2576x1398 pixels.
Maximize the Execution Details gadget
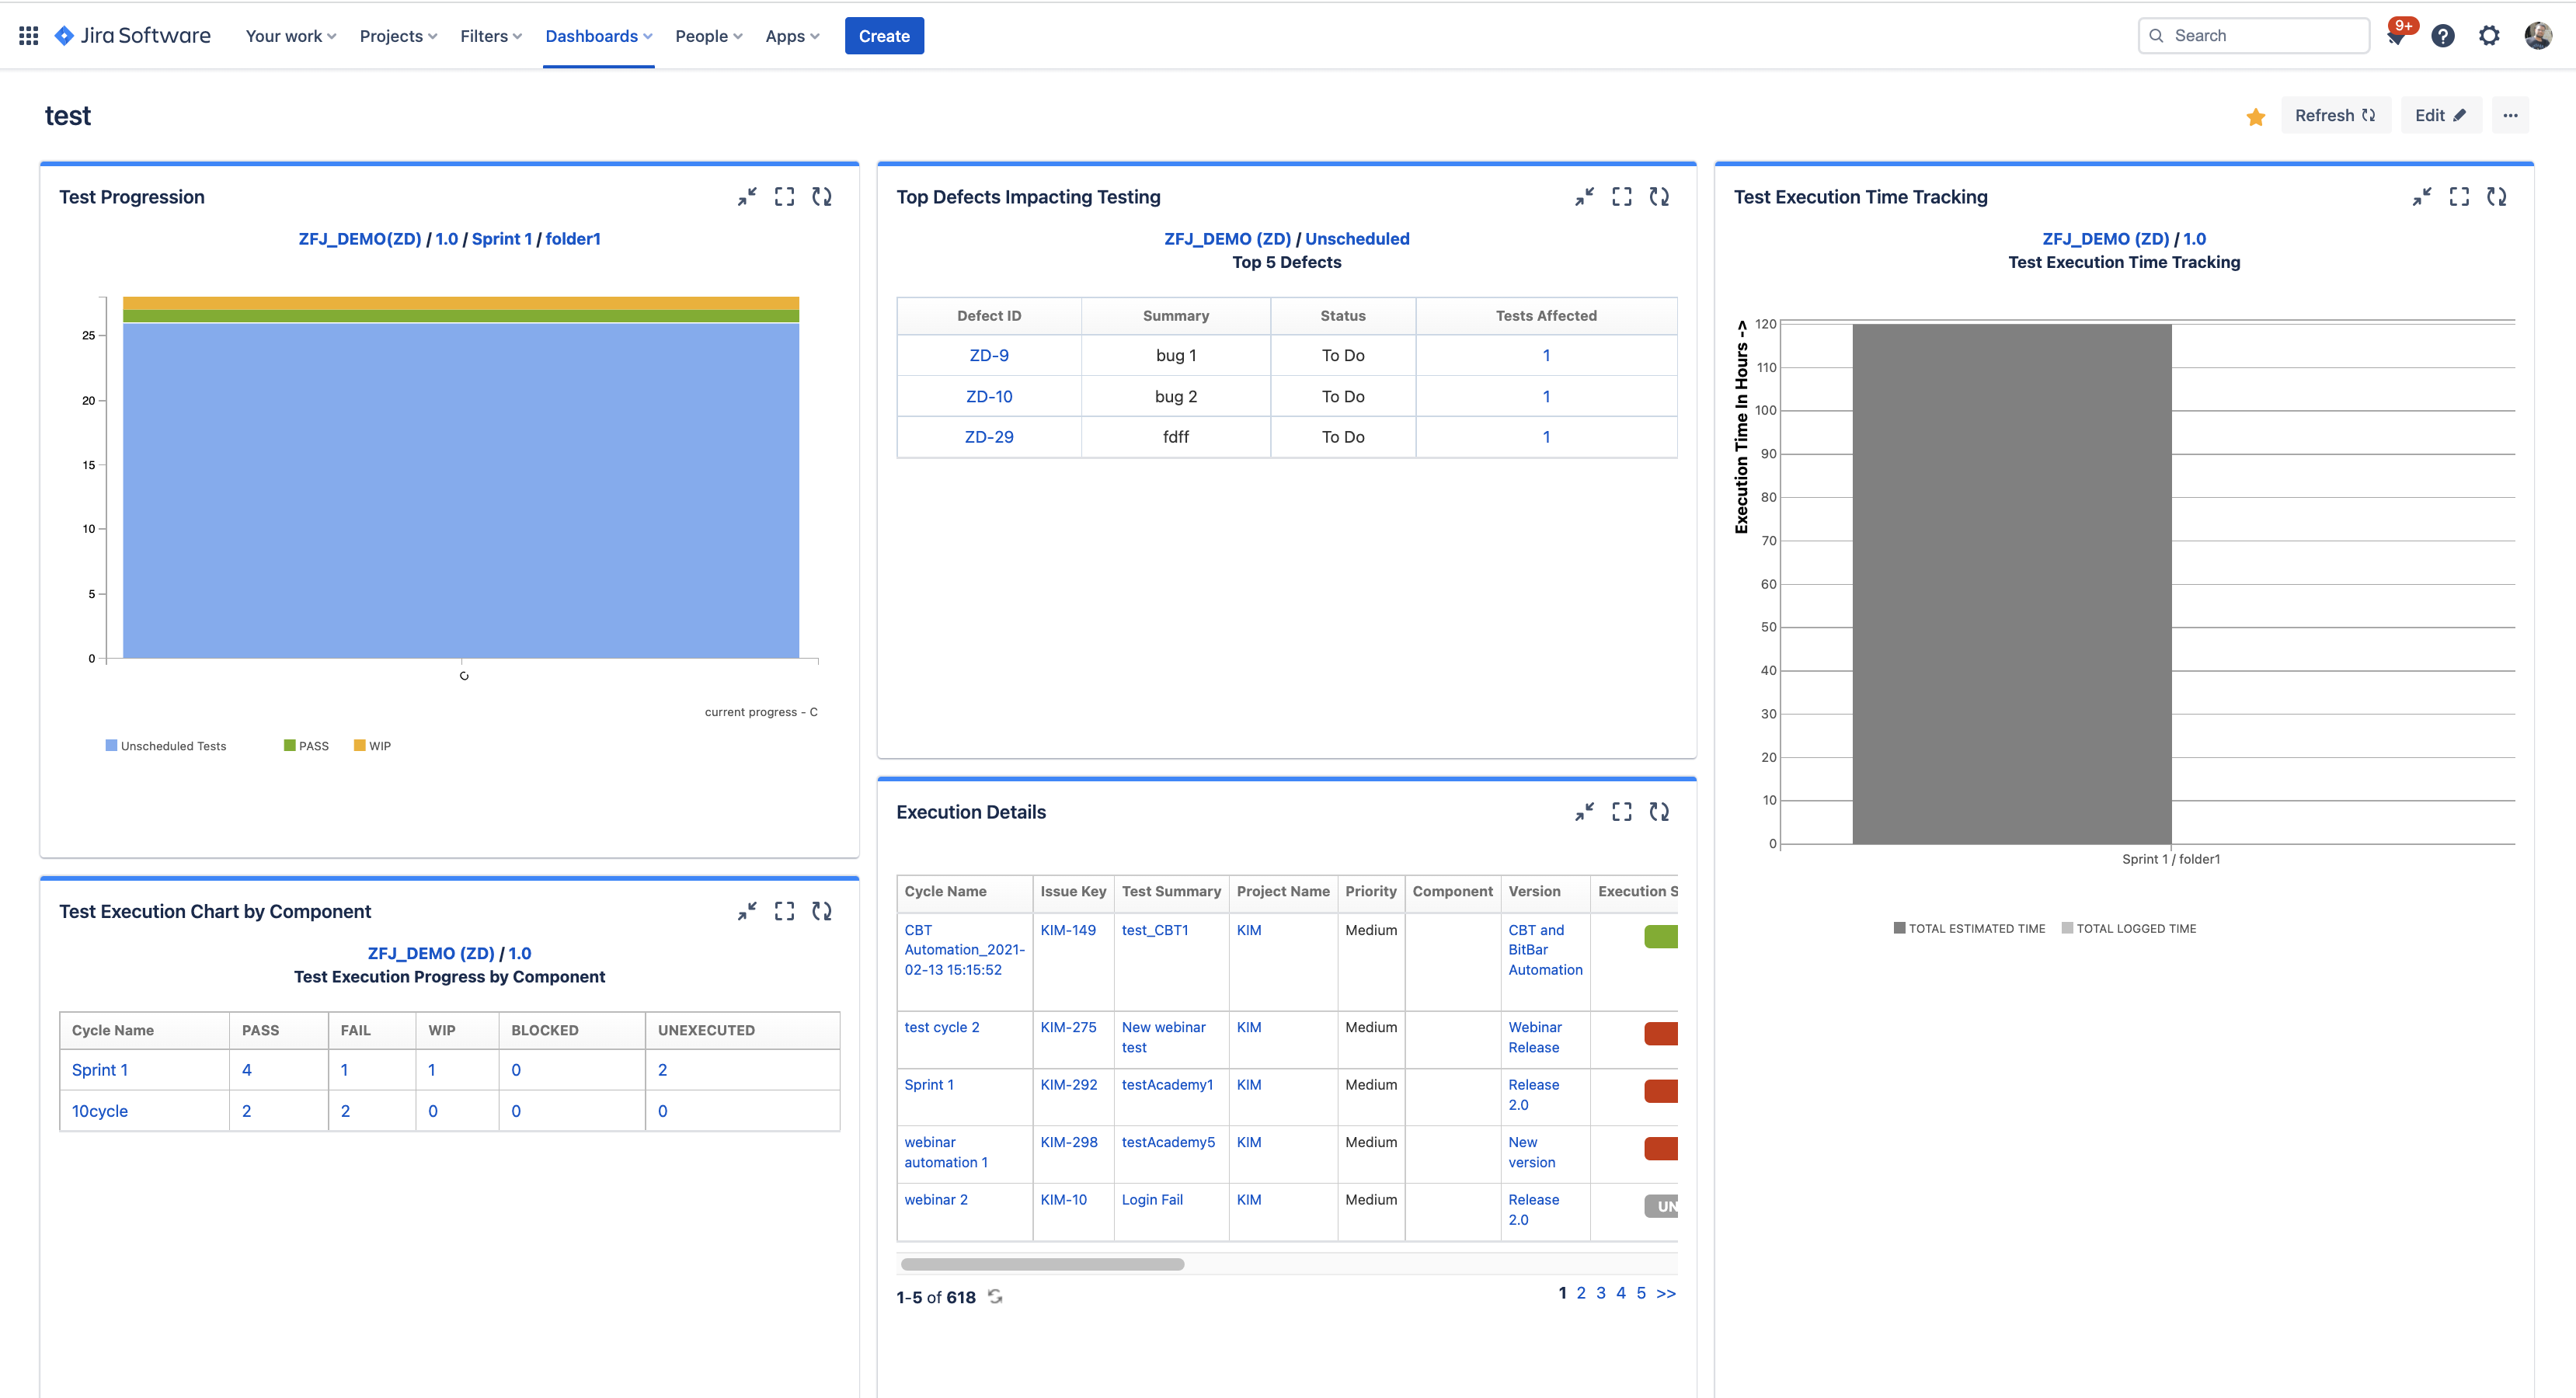1621,812
